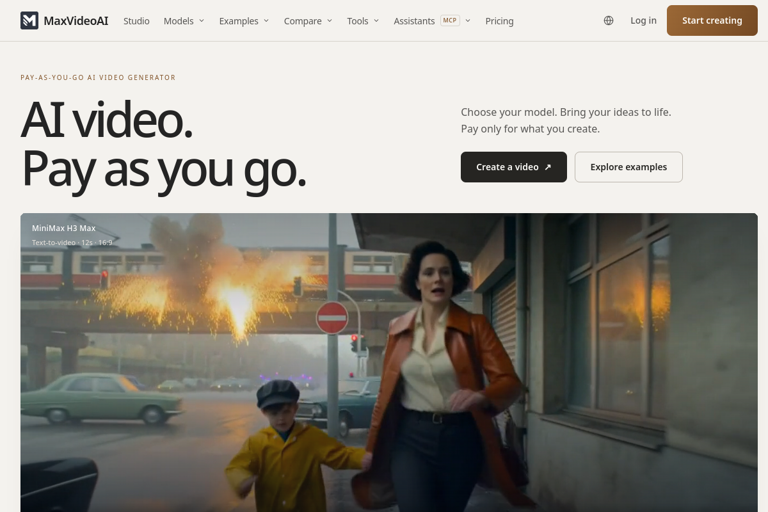Expand the Compare dropdown chevron
This screenshot has height=512, width=768.
click(330, 20)
